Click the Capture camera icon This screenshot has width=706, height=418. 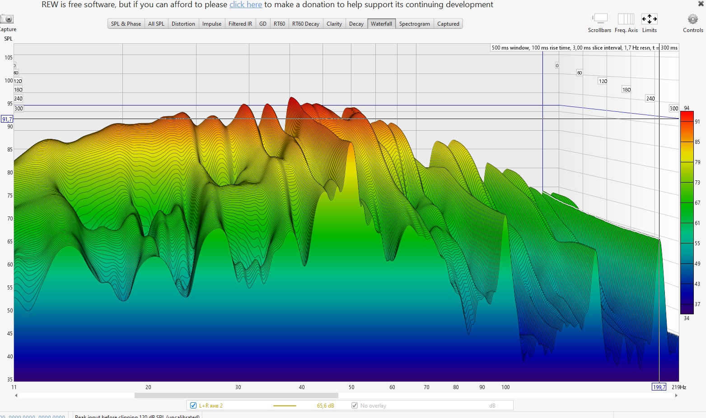coord(7,19)
